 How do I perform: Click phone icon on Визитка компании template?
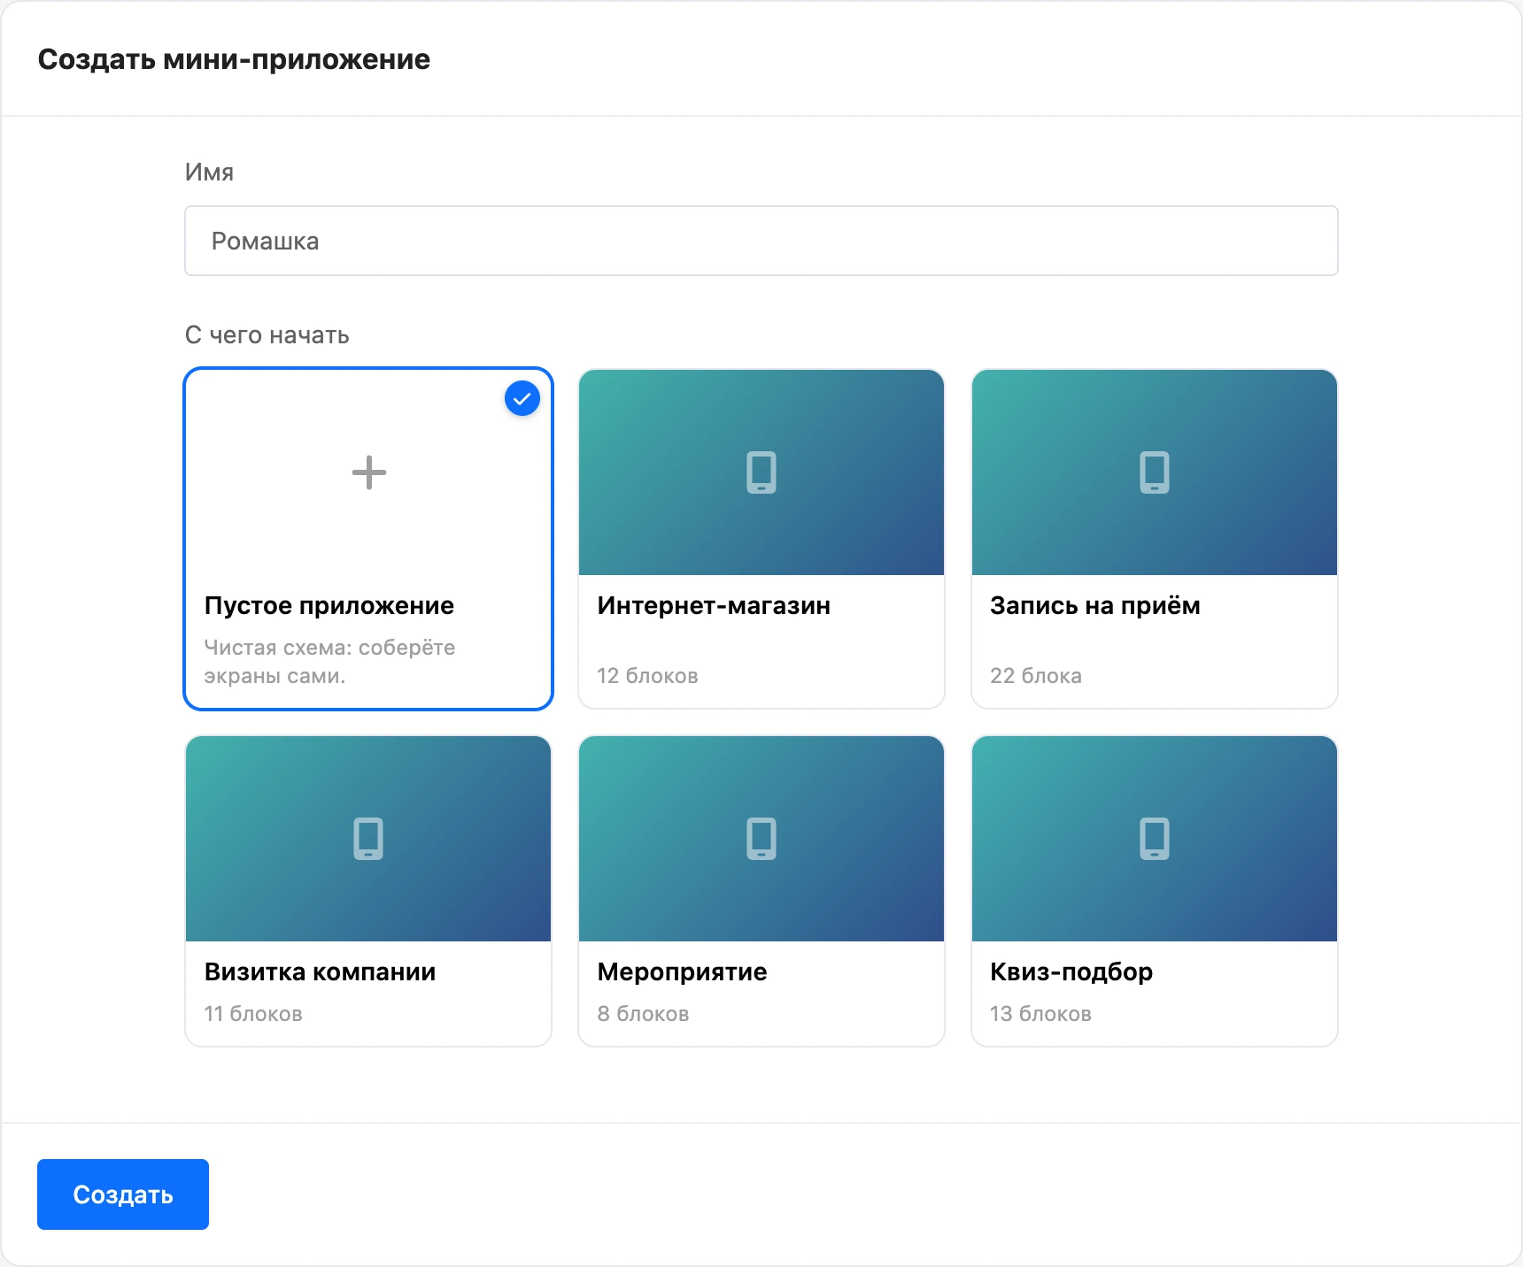[368, 839]
